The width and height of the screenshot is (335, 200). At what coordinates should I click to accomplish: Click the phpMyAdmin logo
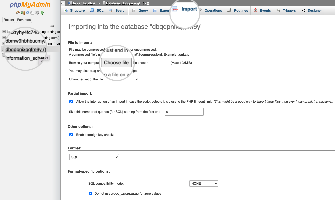(x=30, y=5)
